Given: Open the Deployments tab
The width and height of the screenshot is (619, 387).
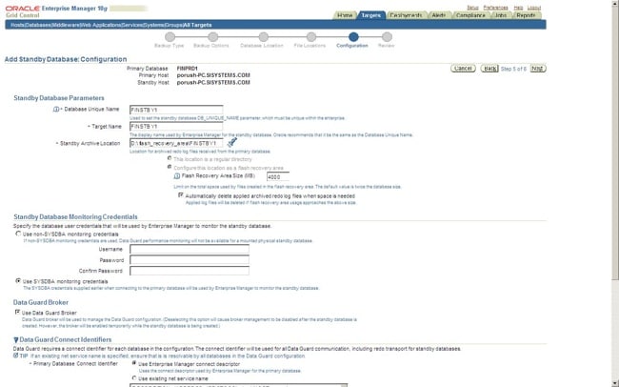Looking at the screenshot, I should click(x=406, y=15).
